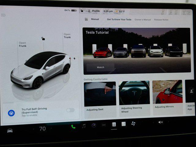Tap the 3:26 pm clock

(x=108, y=11)
